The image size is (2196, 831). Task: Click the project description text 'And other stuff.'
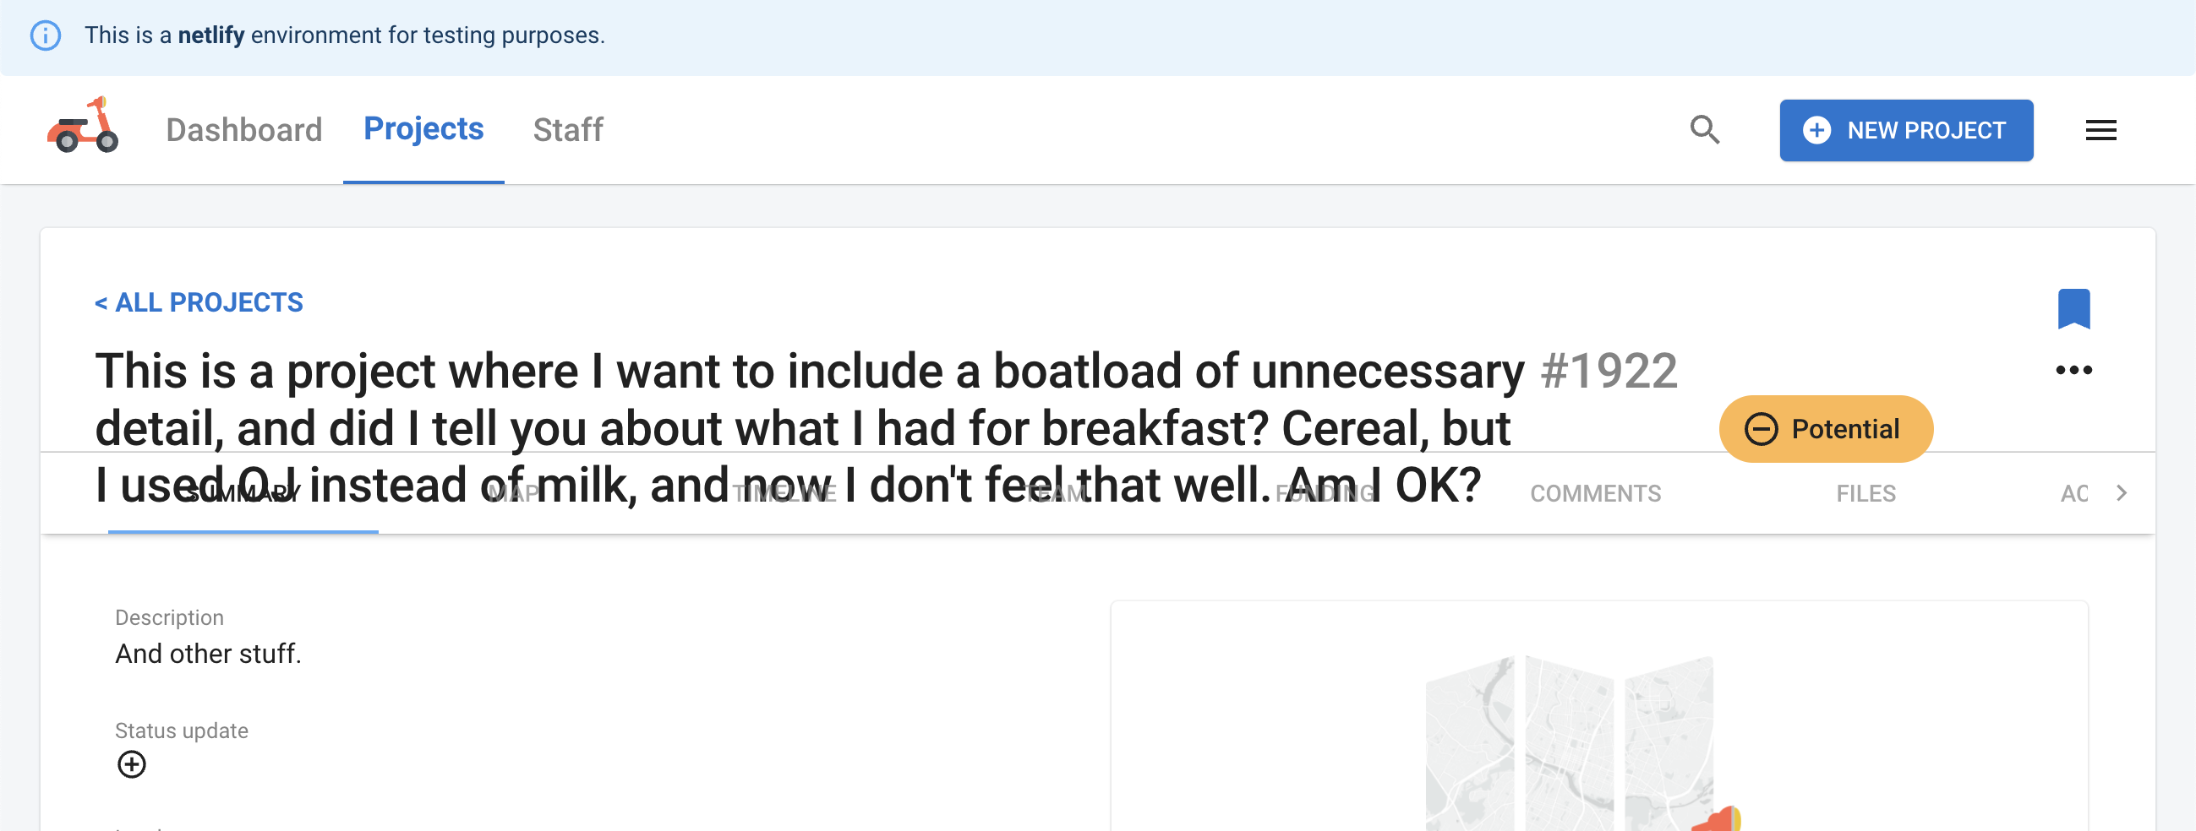point(208,654)
